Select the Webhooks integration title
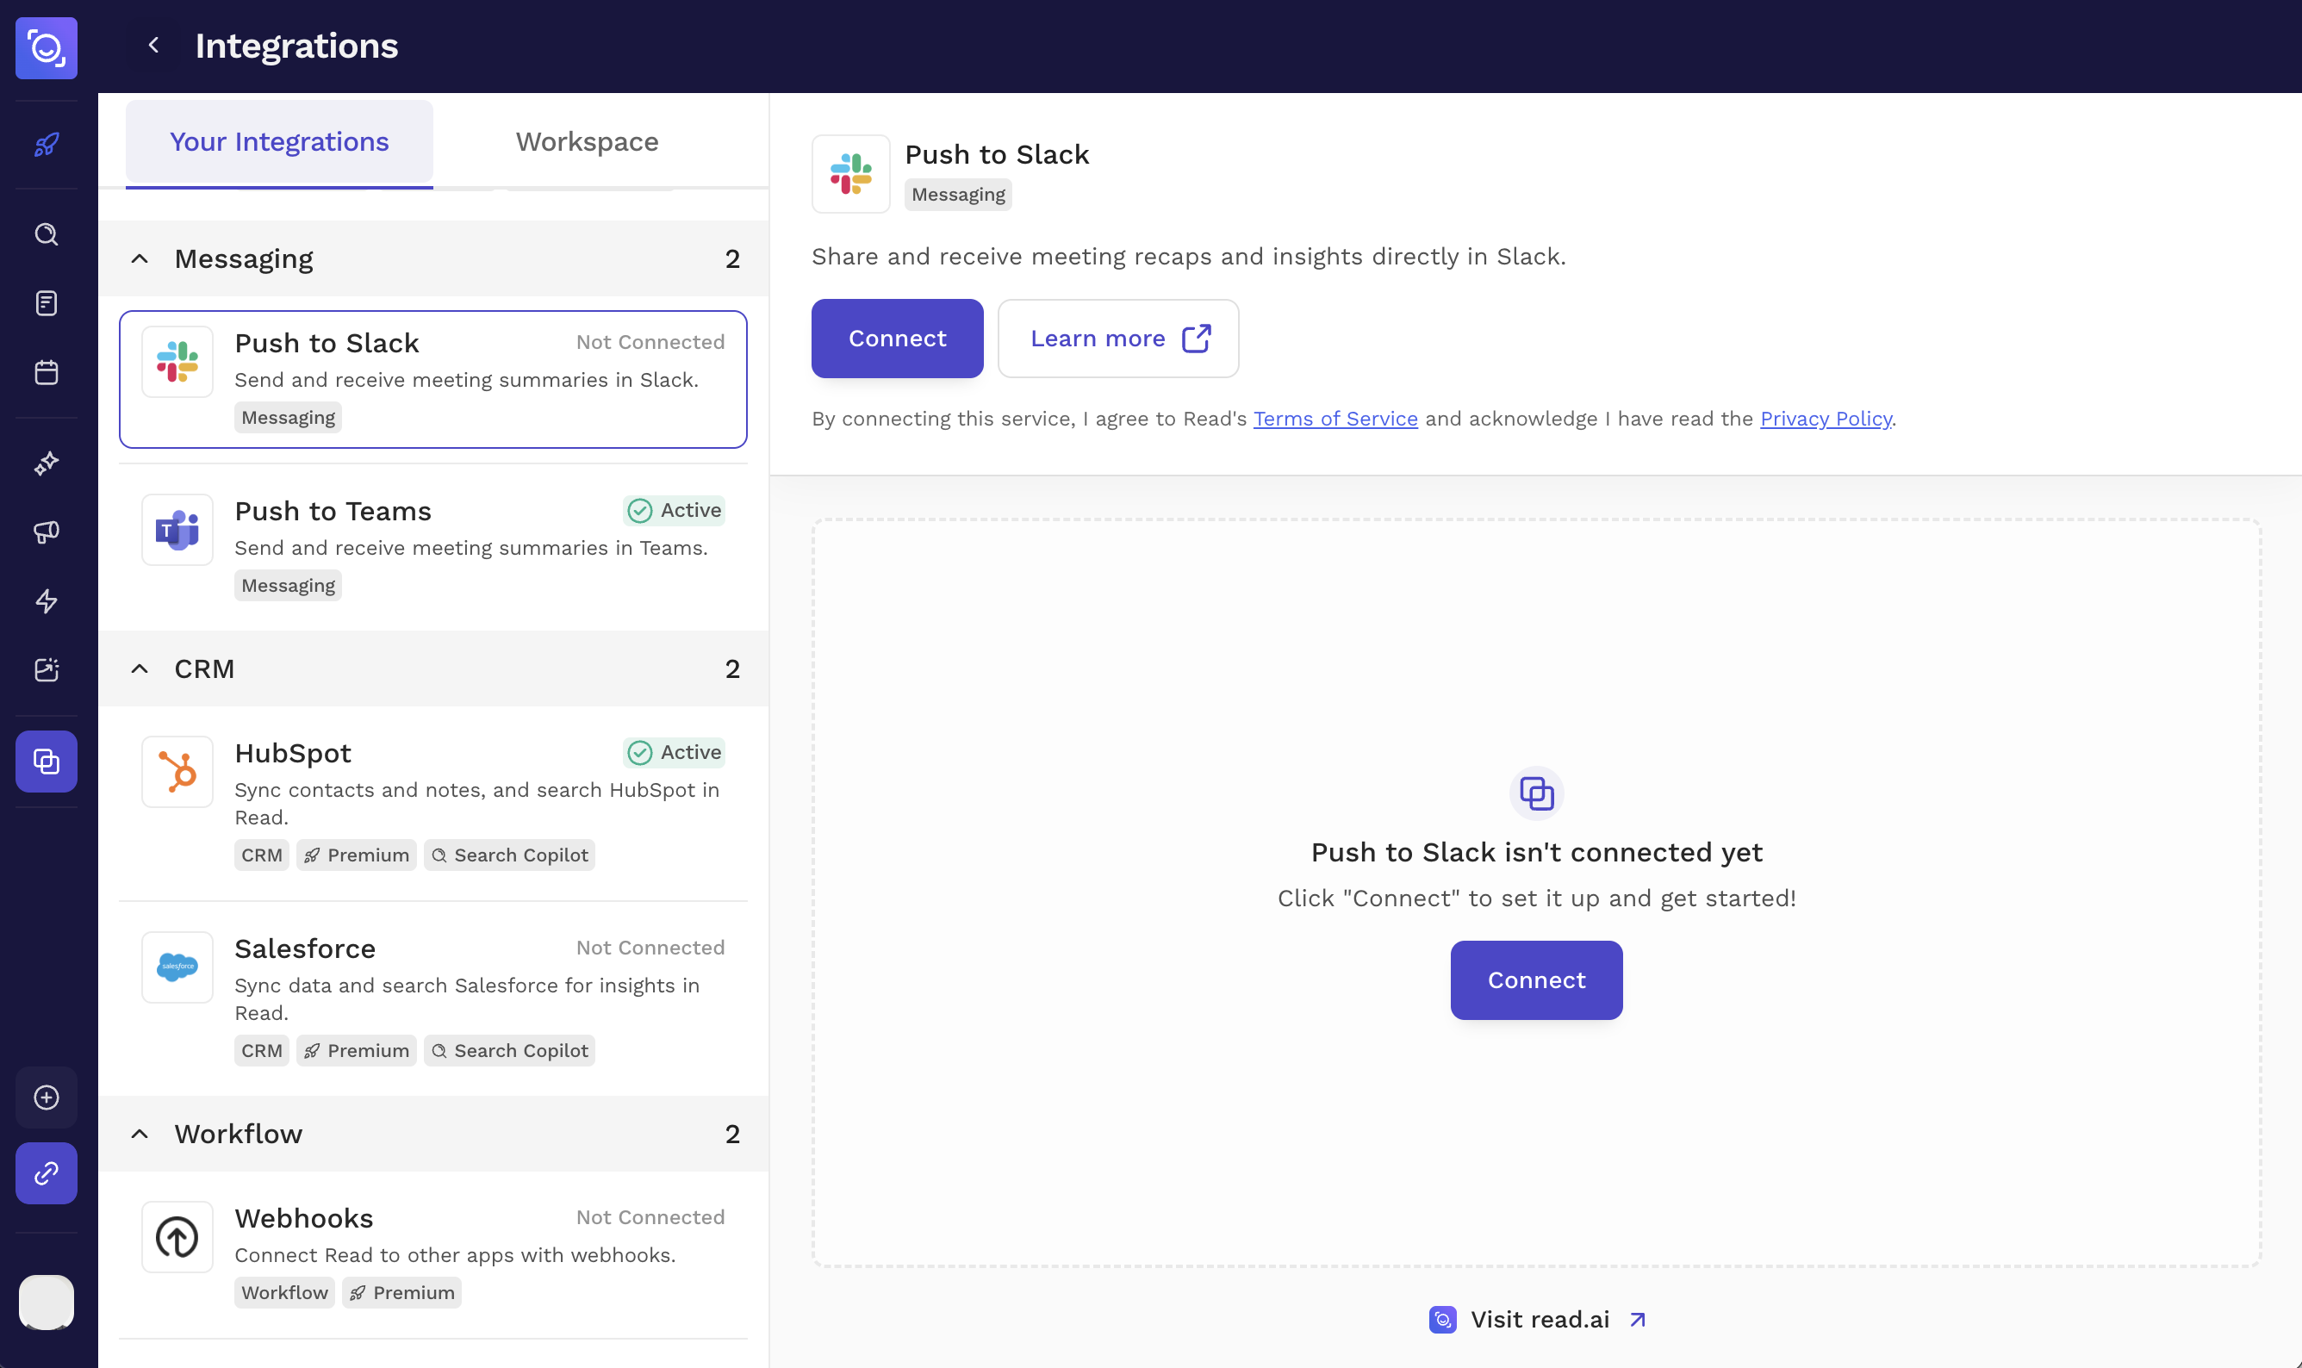2302x1368 pixels. pos(303,1219)
